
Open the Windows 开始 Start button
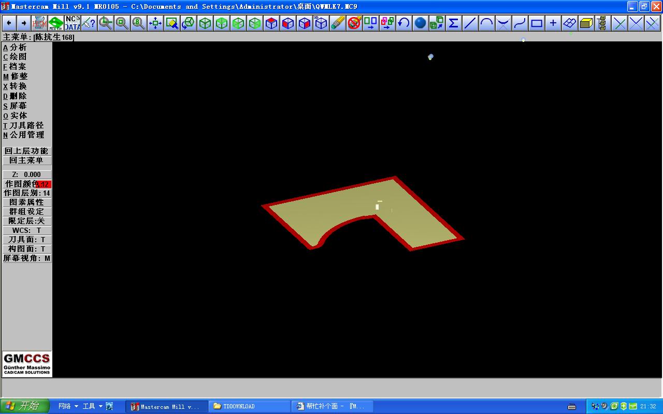click(24, 406)
